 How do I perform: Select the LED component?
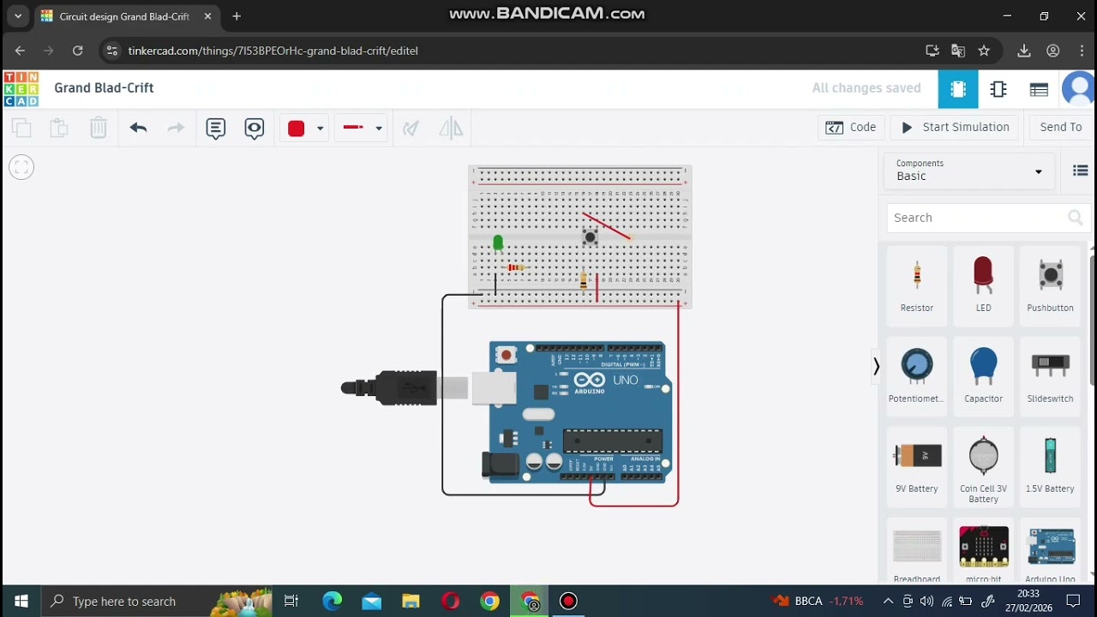(983, 285)
